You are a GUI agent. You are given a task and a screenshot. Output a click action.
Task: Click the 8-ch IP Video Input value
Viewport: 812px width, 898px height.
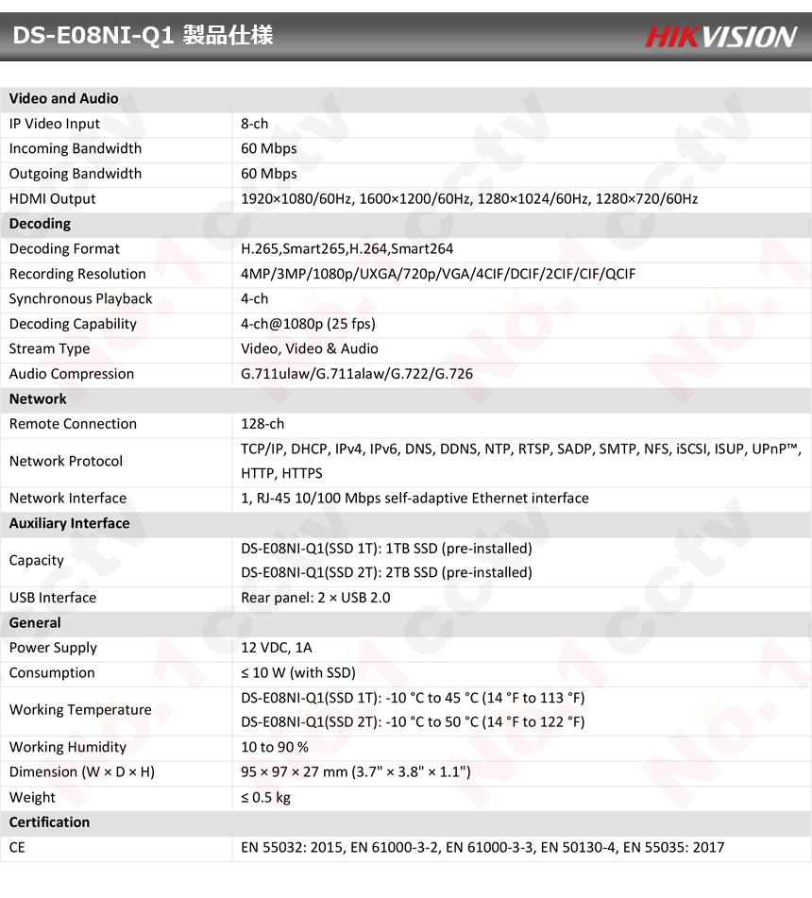point(254,124)
